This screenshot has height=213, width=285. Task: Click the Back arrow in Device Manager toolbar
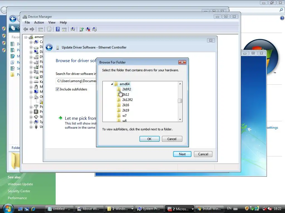(26, 29)
